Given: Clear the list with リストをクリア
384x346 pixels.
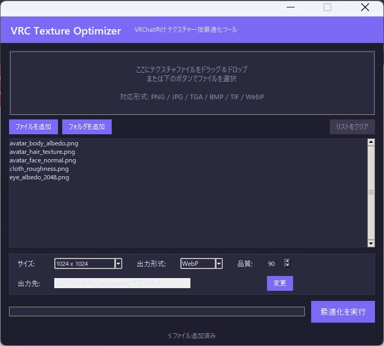Looking at the screenshot, I should click(352, 127).
